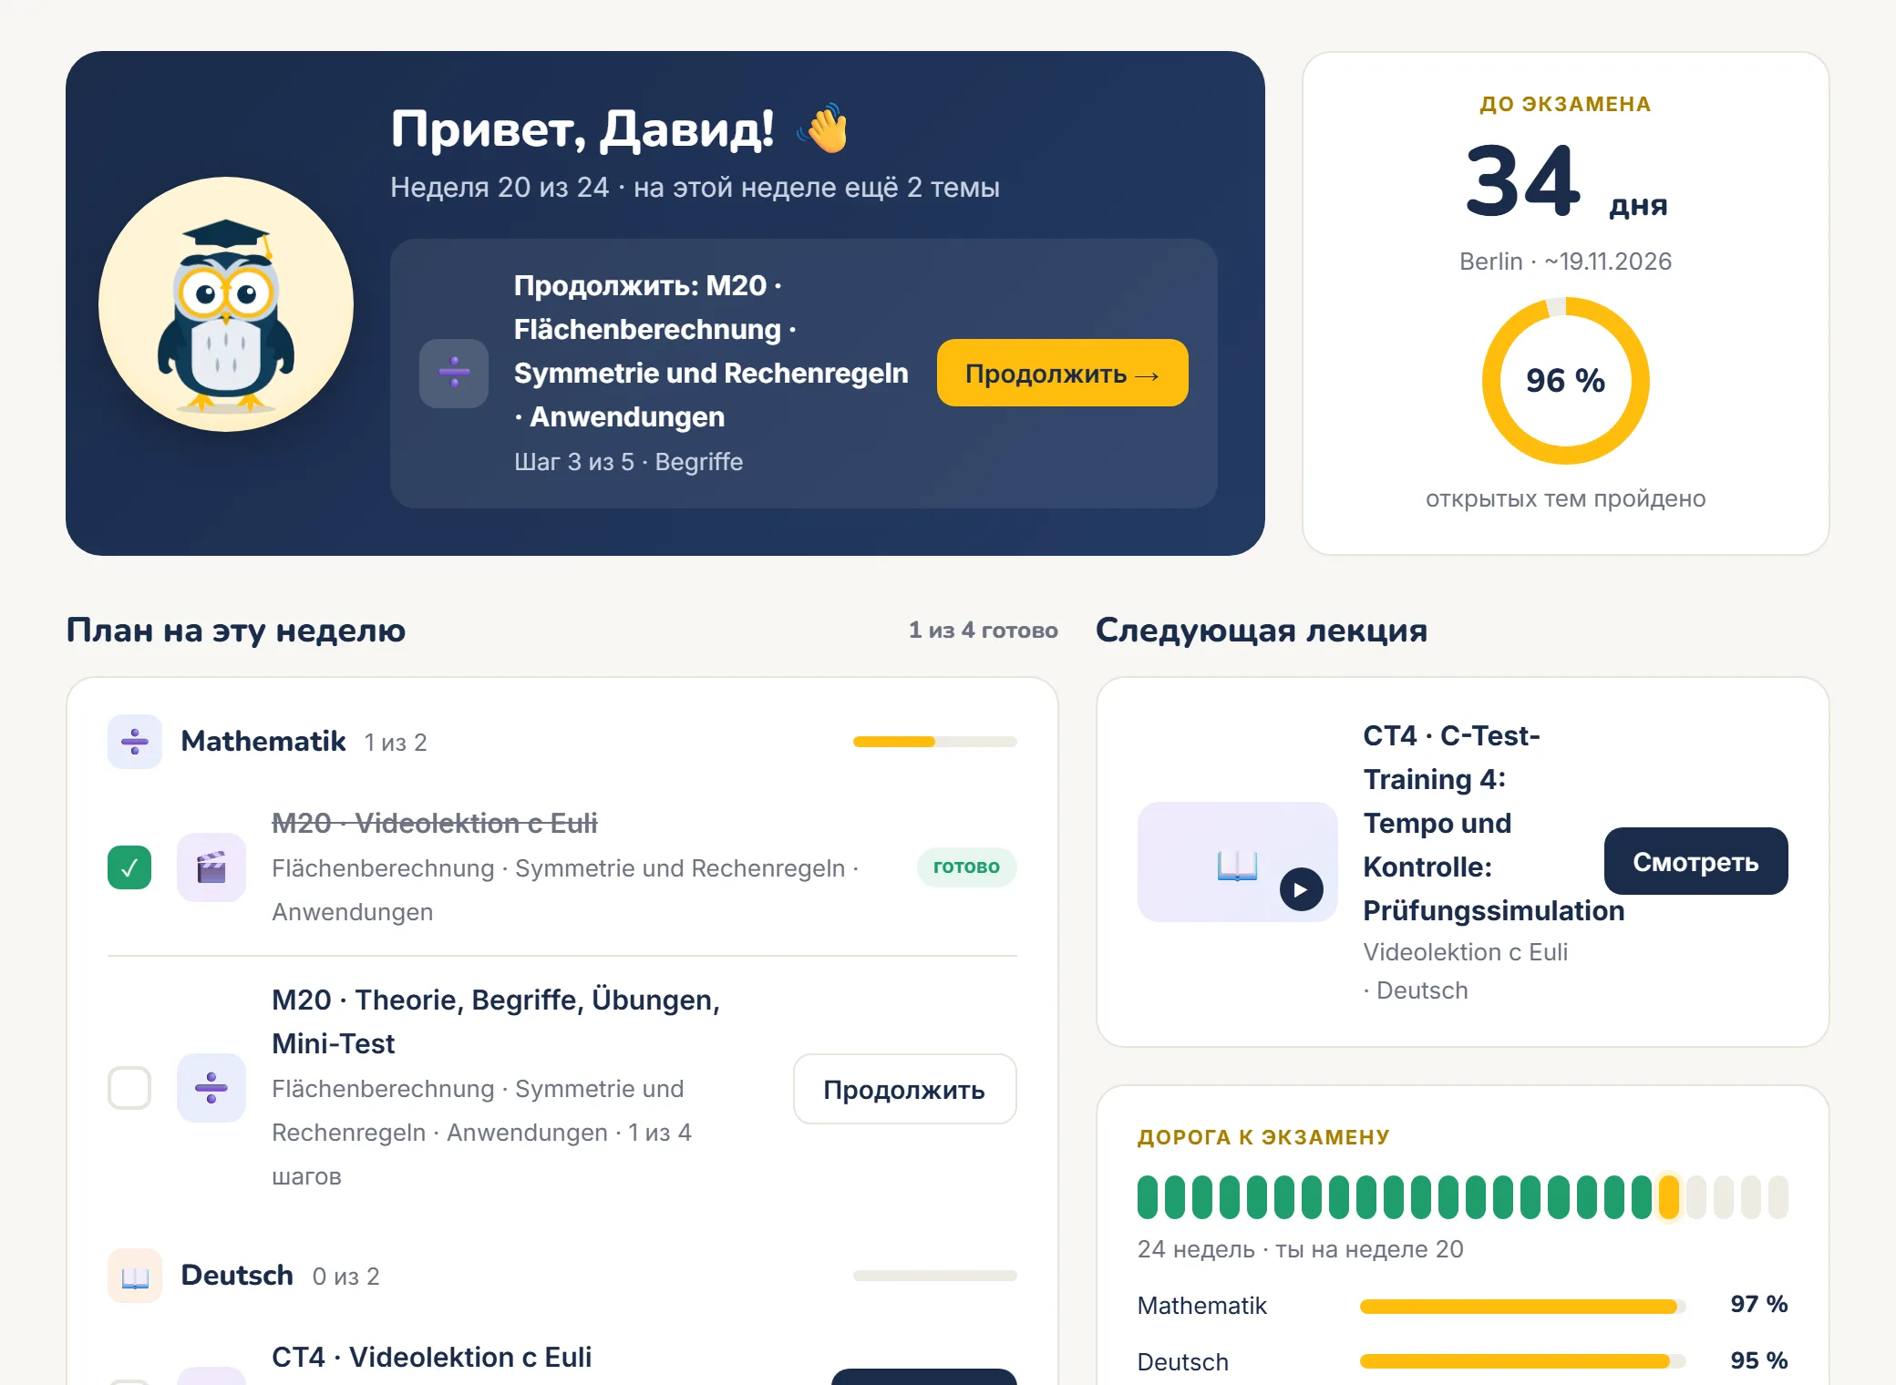Click the 96 % circular progress ring
This screenshot has height=1385, width=1896.
click(x=1566, y=381)
